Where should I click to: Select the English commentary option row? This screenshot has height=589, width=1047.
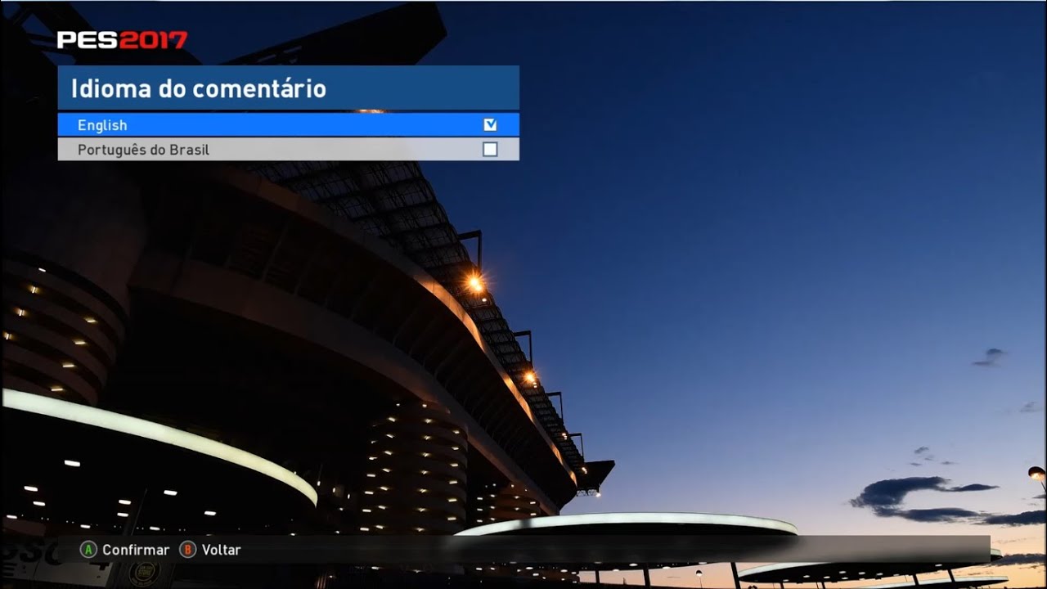288,125
